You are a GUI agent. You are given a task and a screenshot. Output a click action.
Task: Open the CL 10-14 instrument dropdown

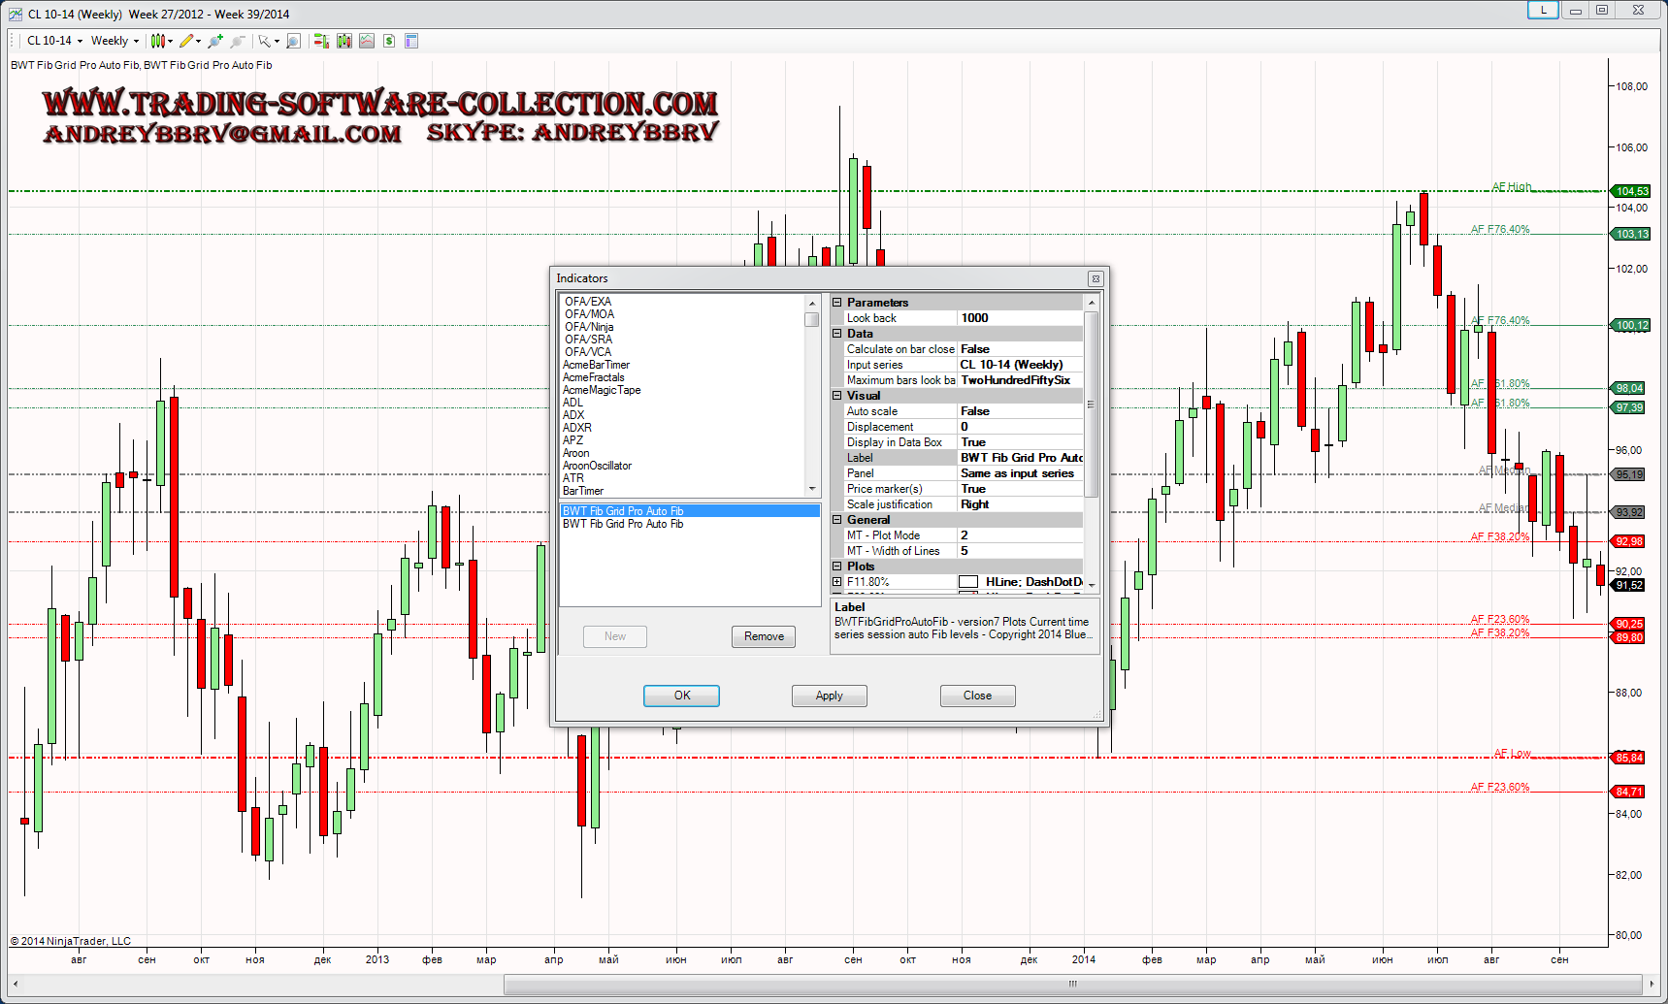(54, 41)
